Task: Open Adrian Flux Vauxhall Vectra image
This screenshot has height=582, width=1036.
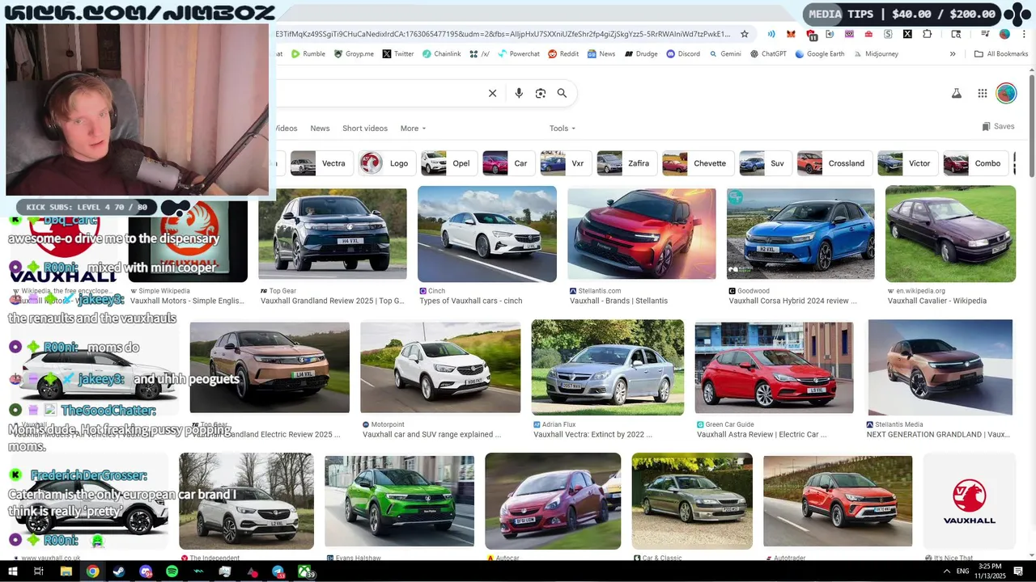Action: pos(608,368)
